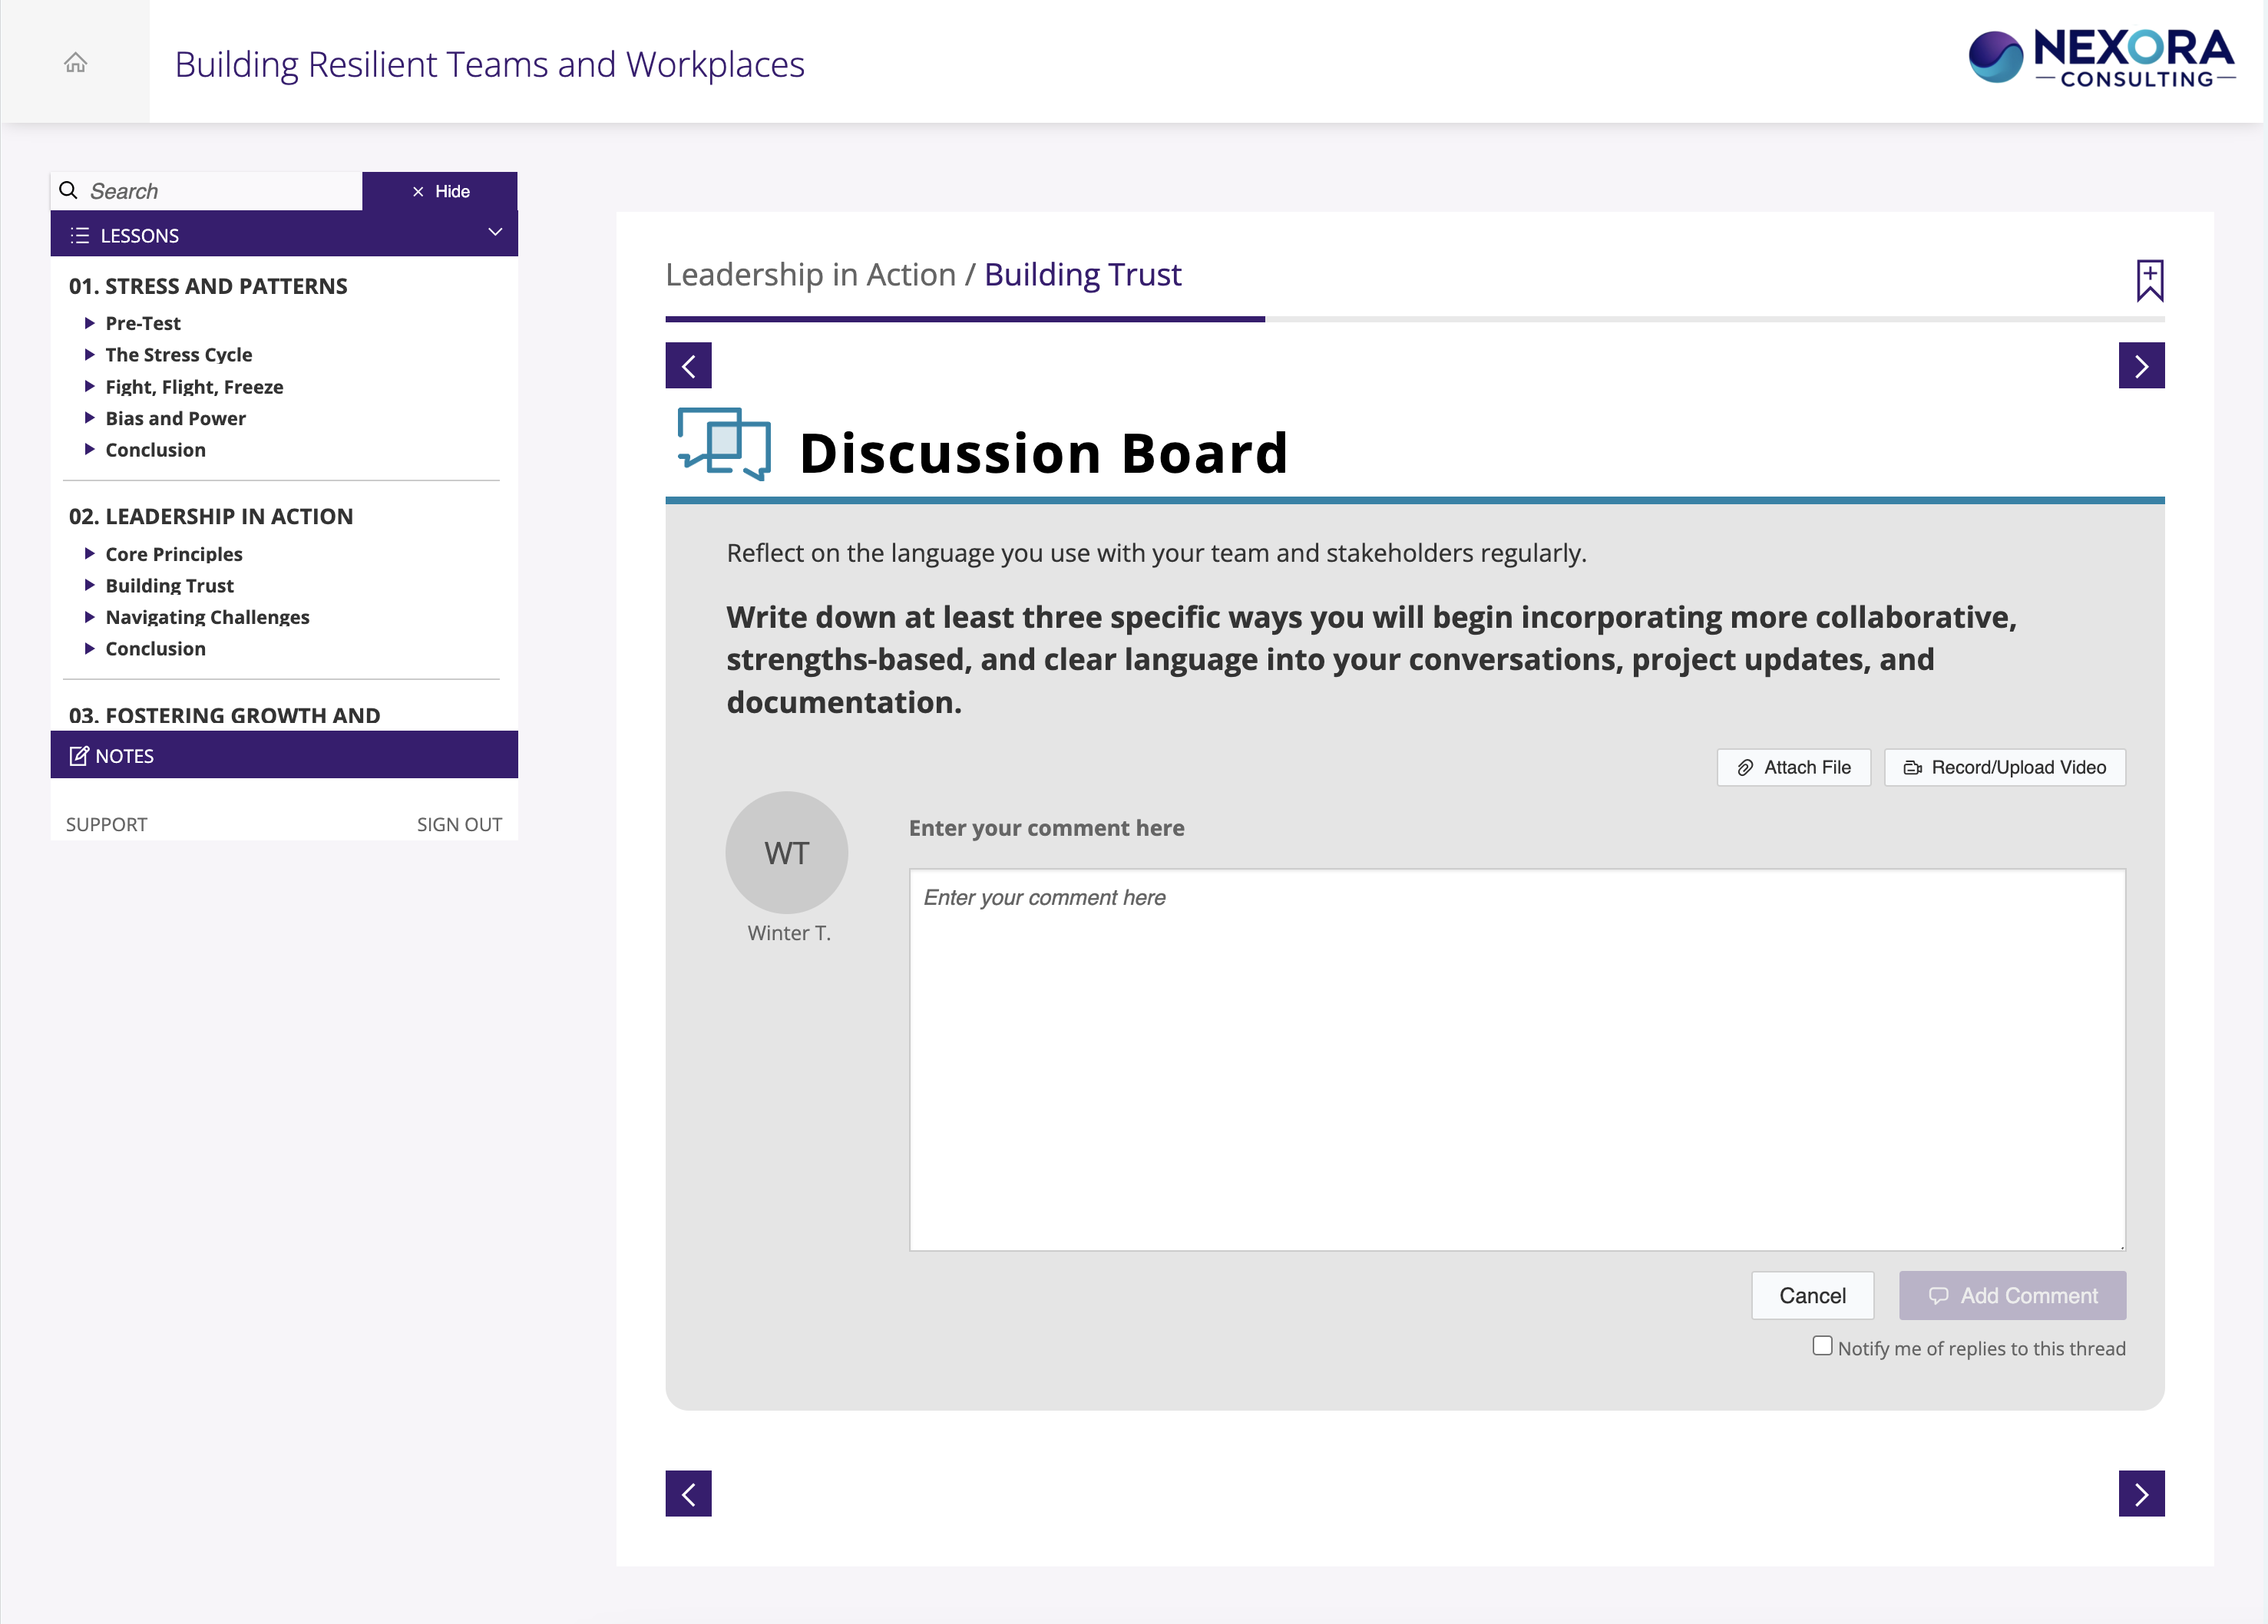This screenshot has height=1624, width=2268.
Task: Open the Building Trust lesson
Action: pyautogui.click(x=169, y=586)
